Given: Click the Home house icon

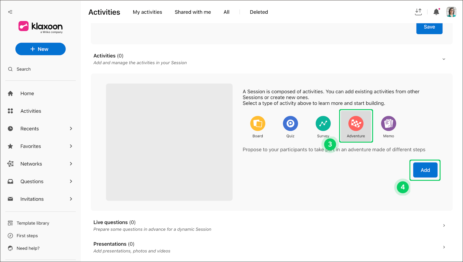Looking at the screenshot, I should coord(10,93).
